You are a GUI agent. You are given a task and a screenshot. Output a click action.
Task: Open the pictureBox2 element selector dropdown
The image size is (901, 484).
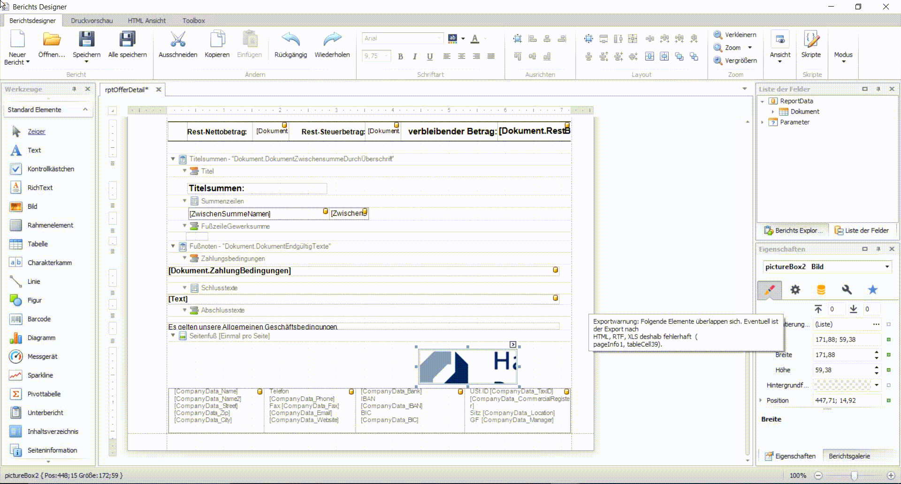pyautogui.click(x=886, y=267)
